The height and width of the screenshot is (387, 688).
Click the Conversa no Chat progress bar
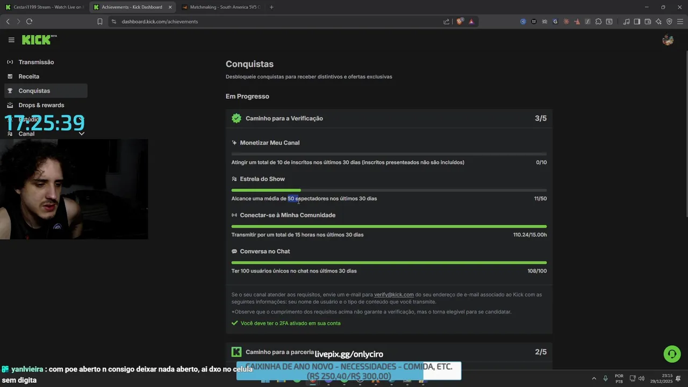(x=389, y=262)
